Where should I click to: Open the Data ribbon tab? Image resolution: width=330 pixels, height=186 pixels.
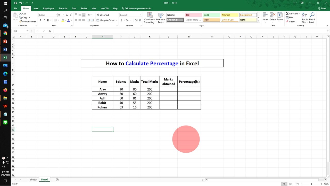tap(74, 9)
